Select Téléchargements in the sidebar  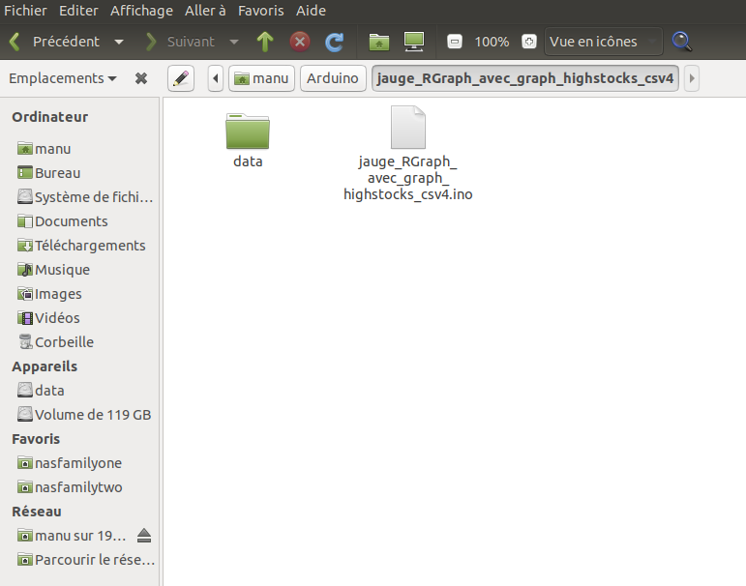(x=89, y=246)
